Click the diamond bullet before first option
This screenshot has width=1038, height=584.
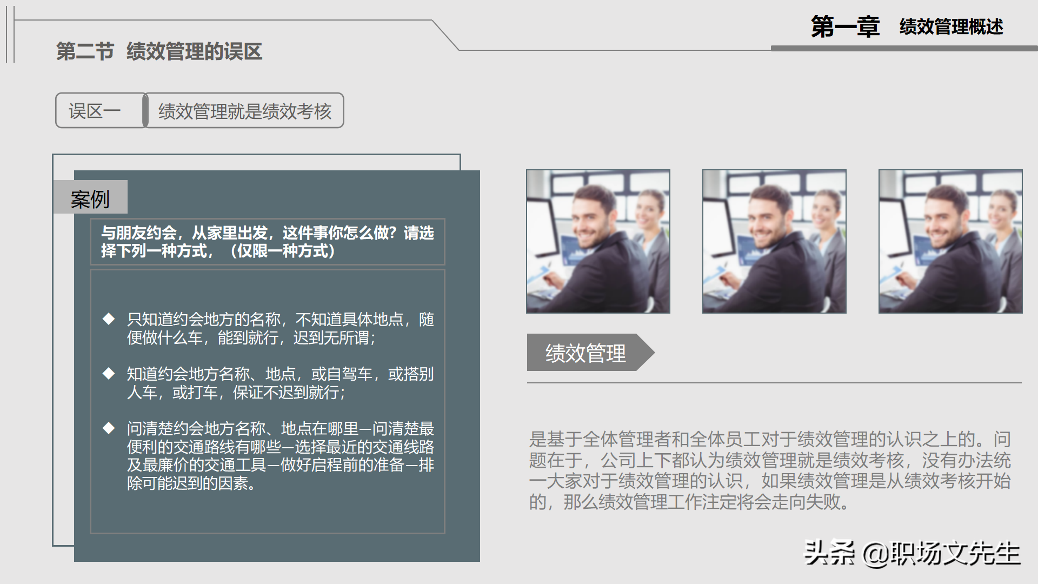108,320
